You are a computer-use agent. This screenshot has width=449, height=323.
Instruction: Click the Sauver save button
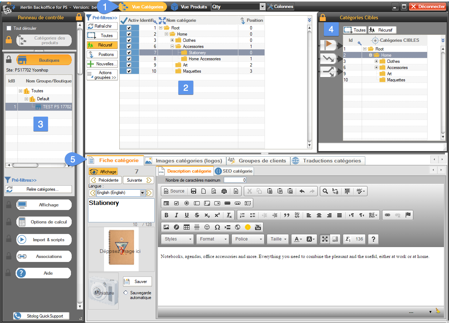click(x=137, y=282)
